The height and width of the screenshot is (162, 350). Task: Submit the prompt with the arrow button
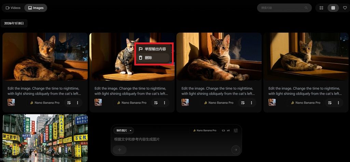pyautogui.click(x=236, y=150)
